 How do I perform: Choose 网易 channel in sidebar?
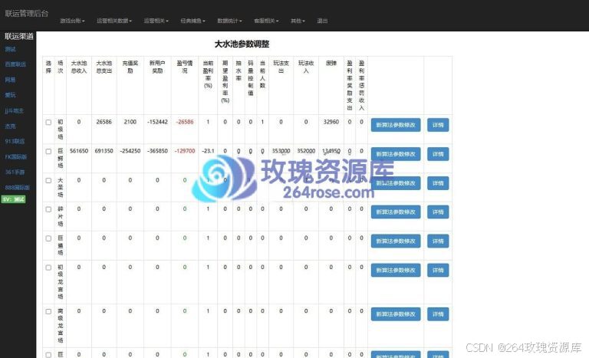(x=10, y=80)
